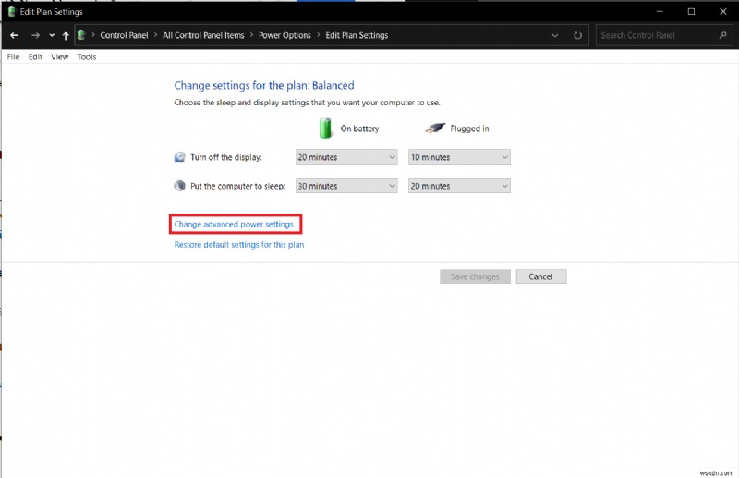Screen dimensions: 739x478
Task: Click the 'Change settings for the plan: Balanced' heading
Action: coord(264,85)
